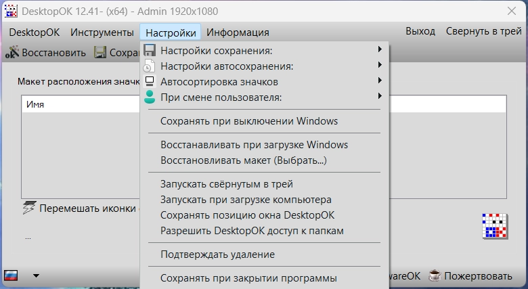Viewport: 528px width, 289px height.
Task: Click the clock document icon beside Настройки автосохранения
Action: [149, 66]
